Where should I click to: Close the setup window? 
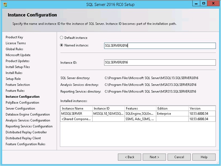click(x=213, y=3)
